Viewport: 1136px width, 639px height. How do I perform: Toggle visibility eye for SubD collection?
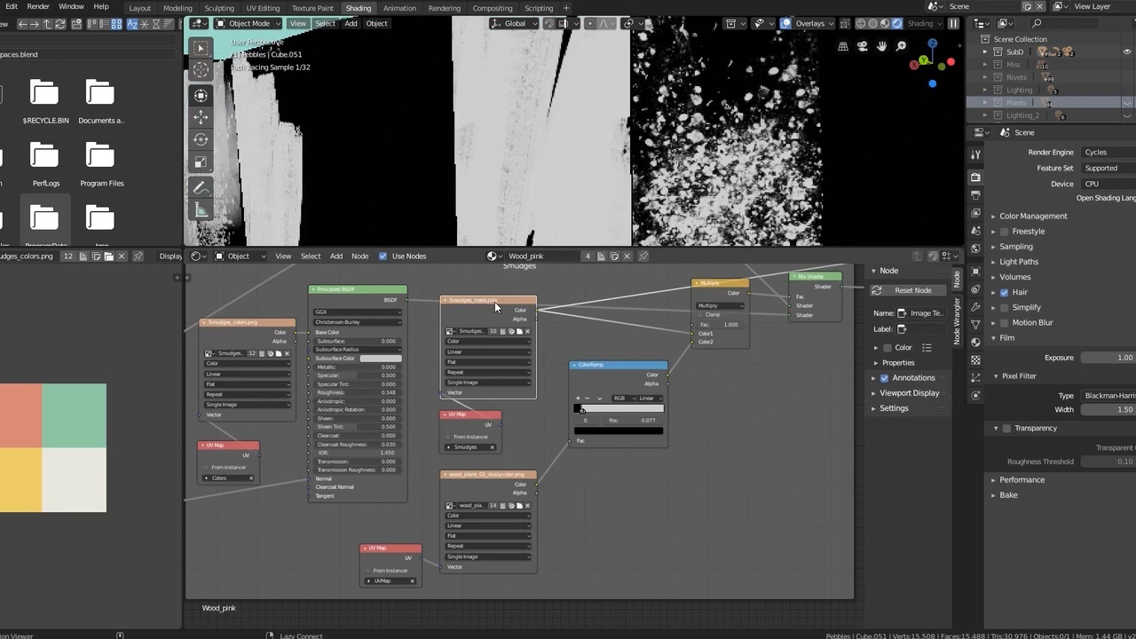click(1127, 52)
